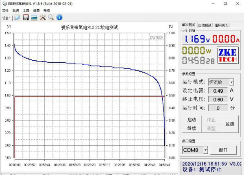Open the tools hammer icon
Screen dimensions: 244x175
tap(43, 17)
